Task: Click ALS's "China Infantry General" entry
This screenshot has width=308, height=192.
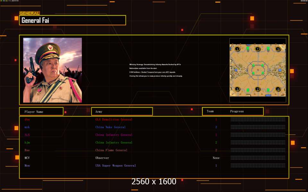Action: pos(114,135)
